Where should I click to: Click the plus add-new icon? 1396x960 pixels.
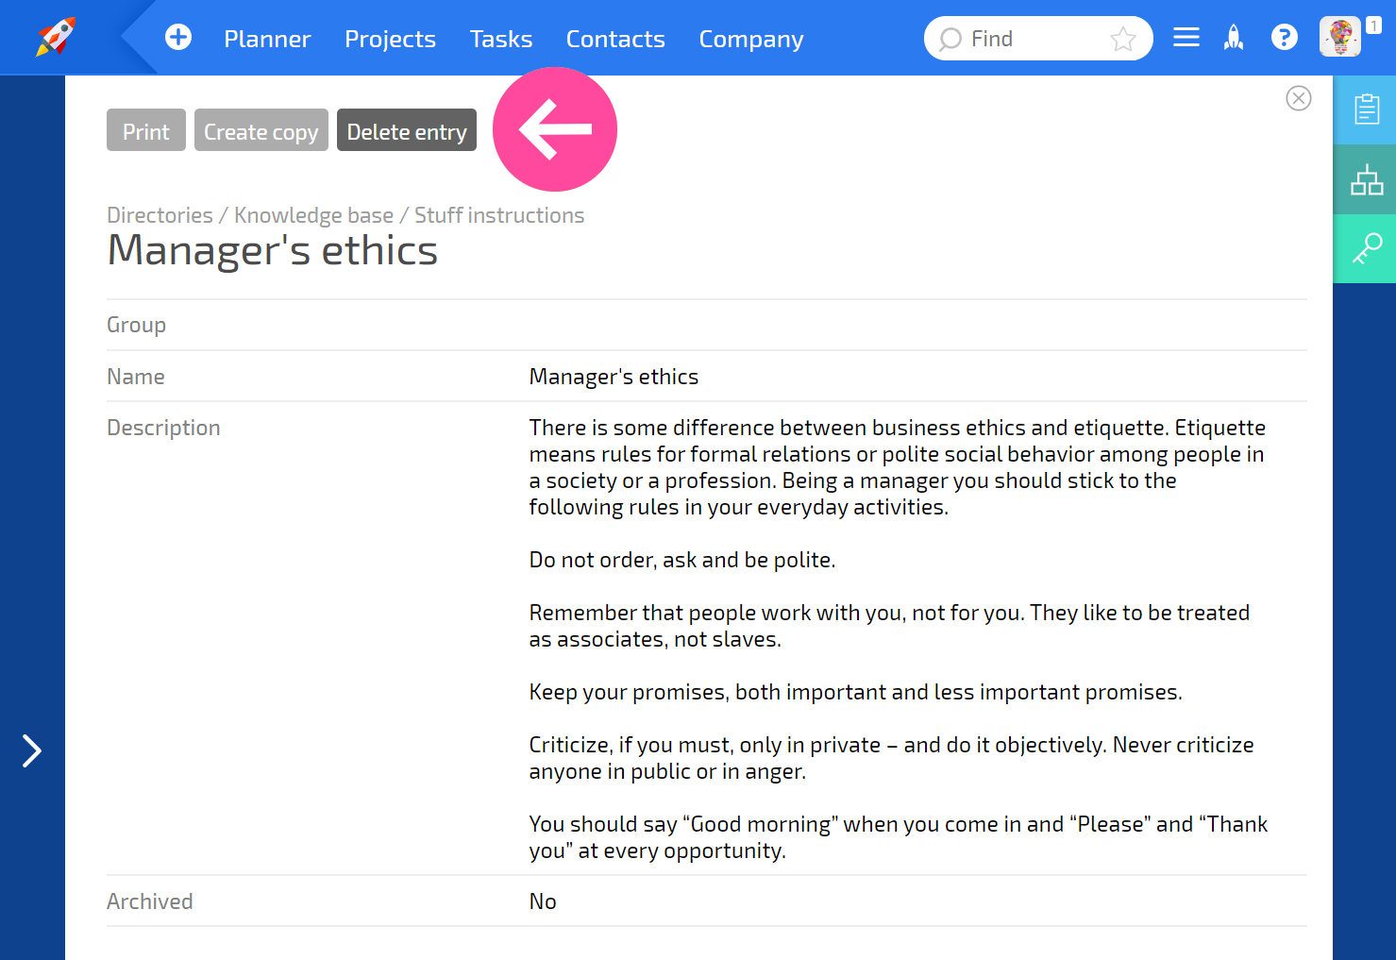[178, 37]
